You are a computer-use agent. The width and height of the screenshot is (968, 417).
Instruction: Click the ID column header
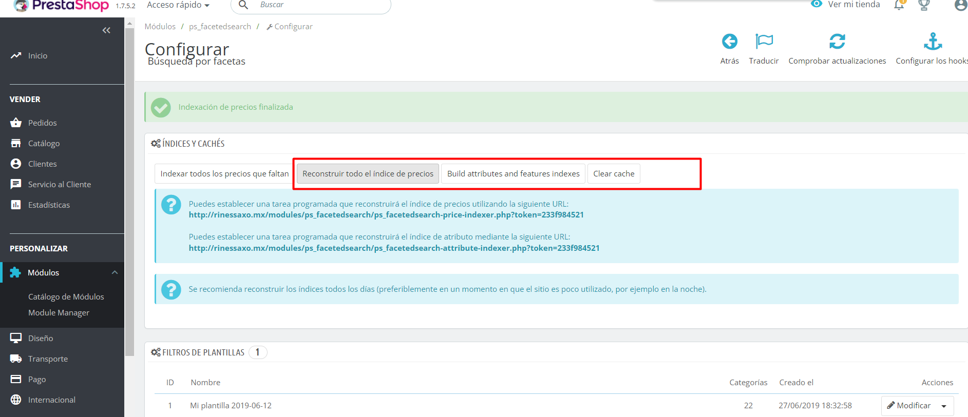[170, 382]
